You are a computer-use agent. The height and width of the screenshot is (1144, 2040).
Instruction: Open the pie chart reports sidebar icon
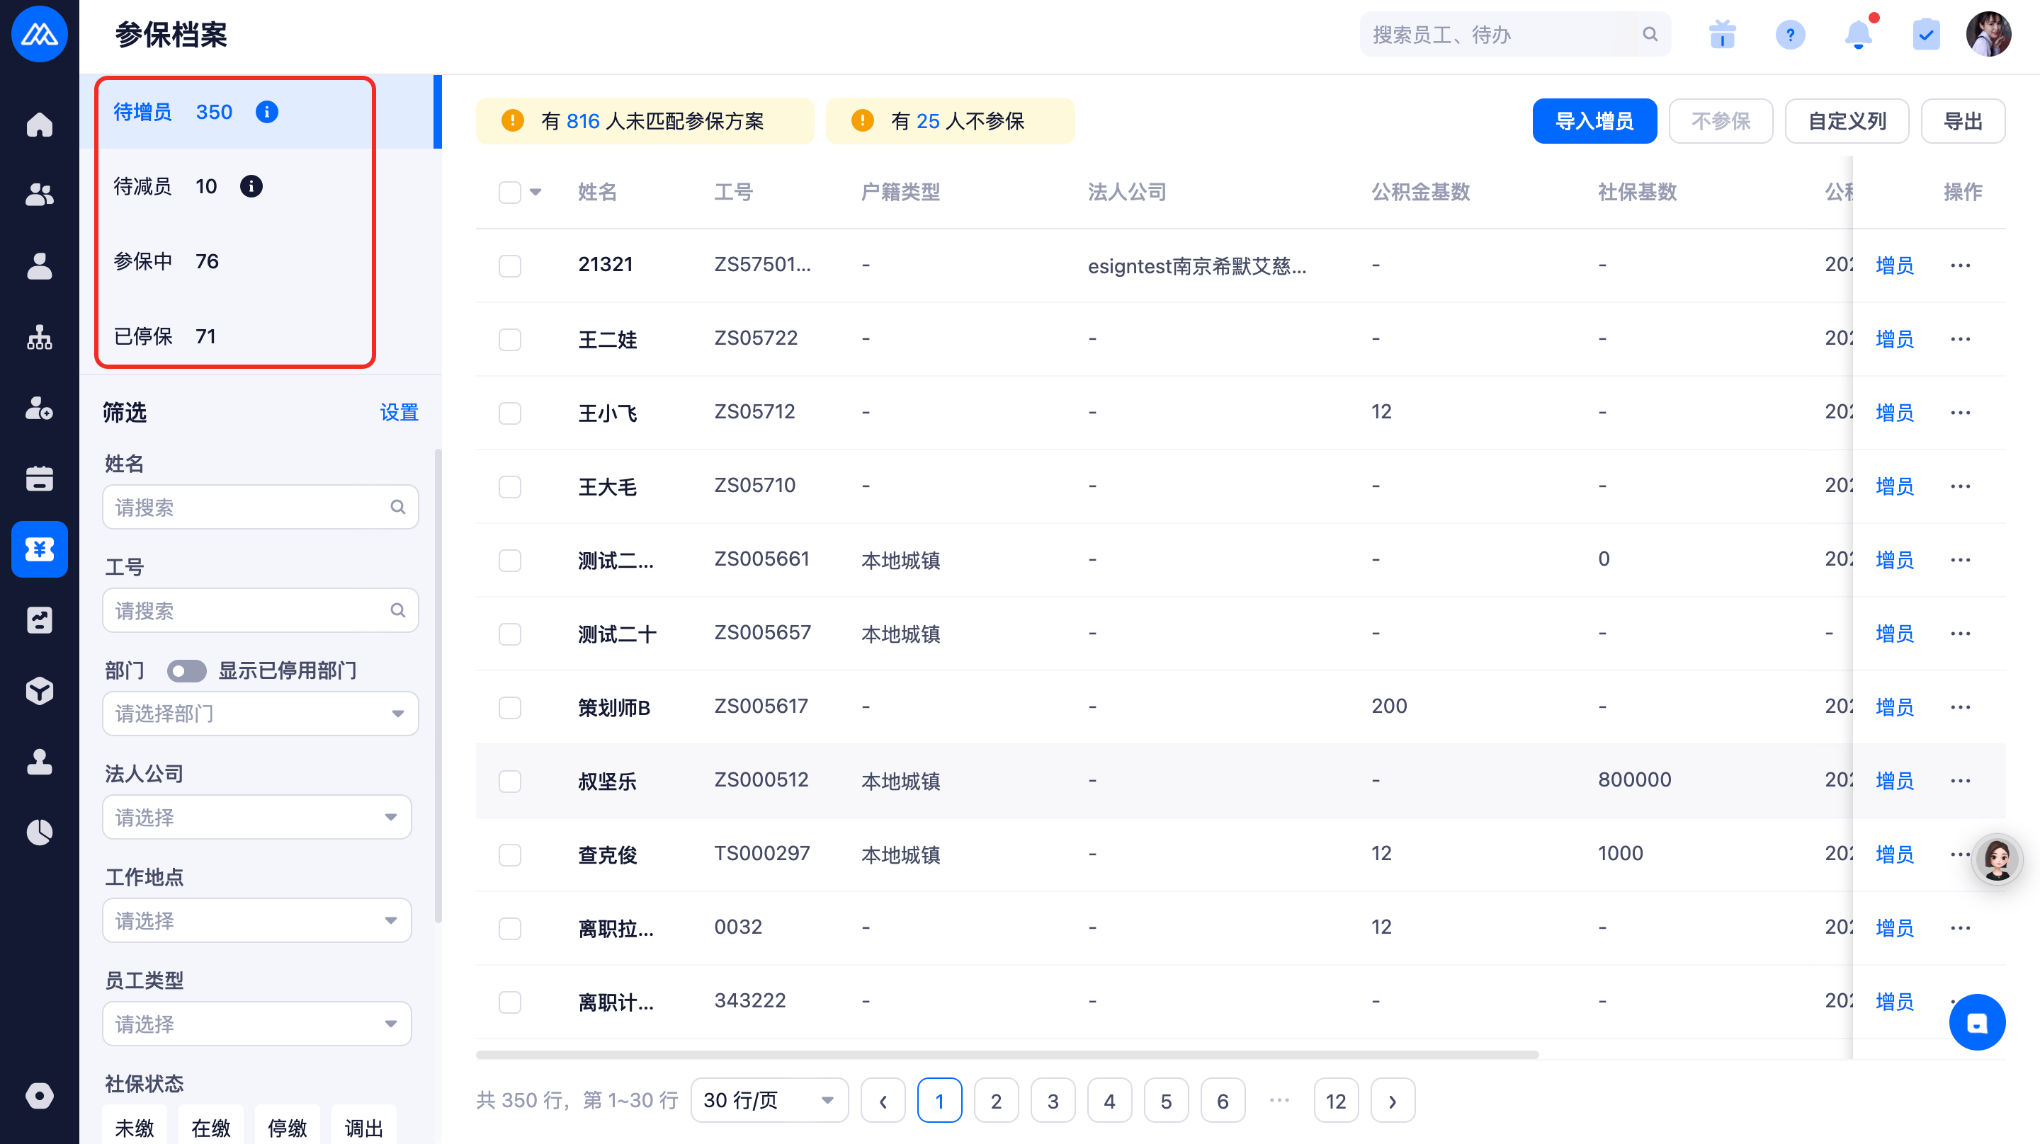(39, 833)
